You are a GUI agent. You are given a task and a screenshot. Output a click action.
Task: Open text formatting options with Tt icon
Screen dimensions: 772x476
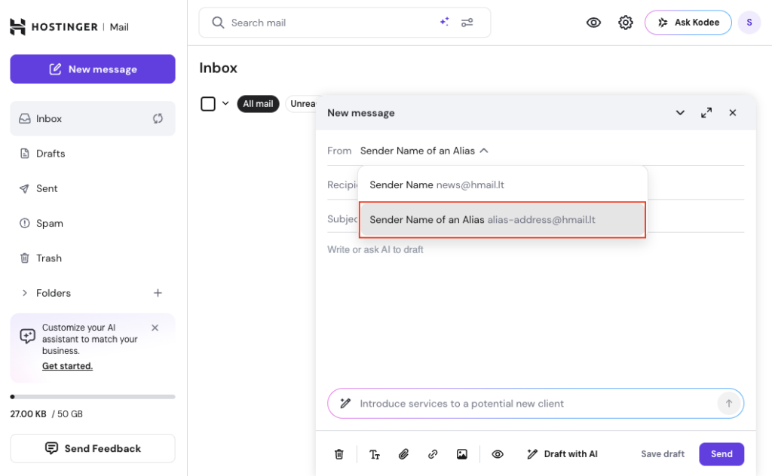tap(375, 454)
